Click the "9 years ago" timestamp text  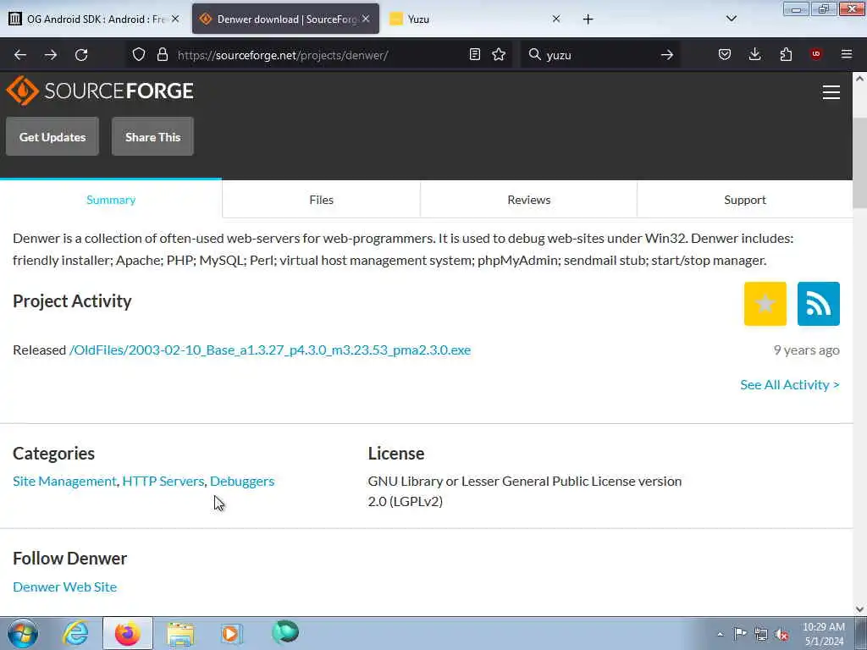pyautogui.click(x=806, y=350)
